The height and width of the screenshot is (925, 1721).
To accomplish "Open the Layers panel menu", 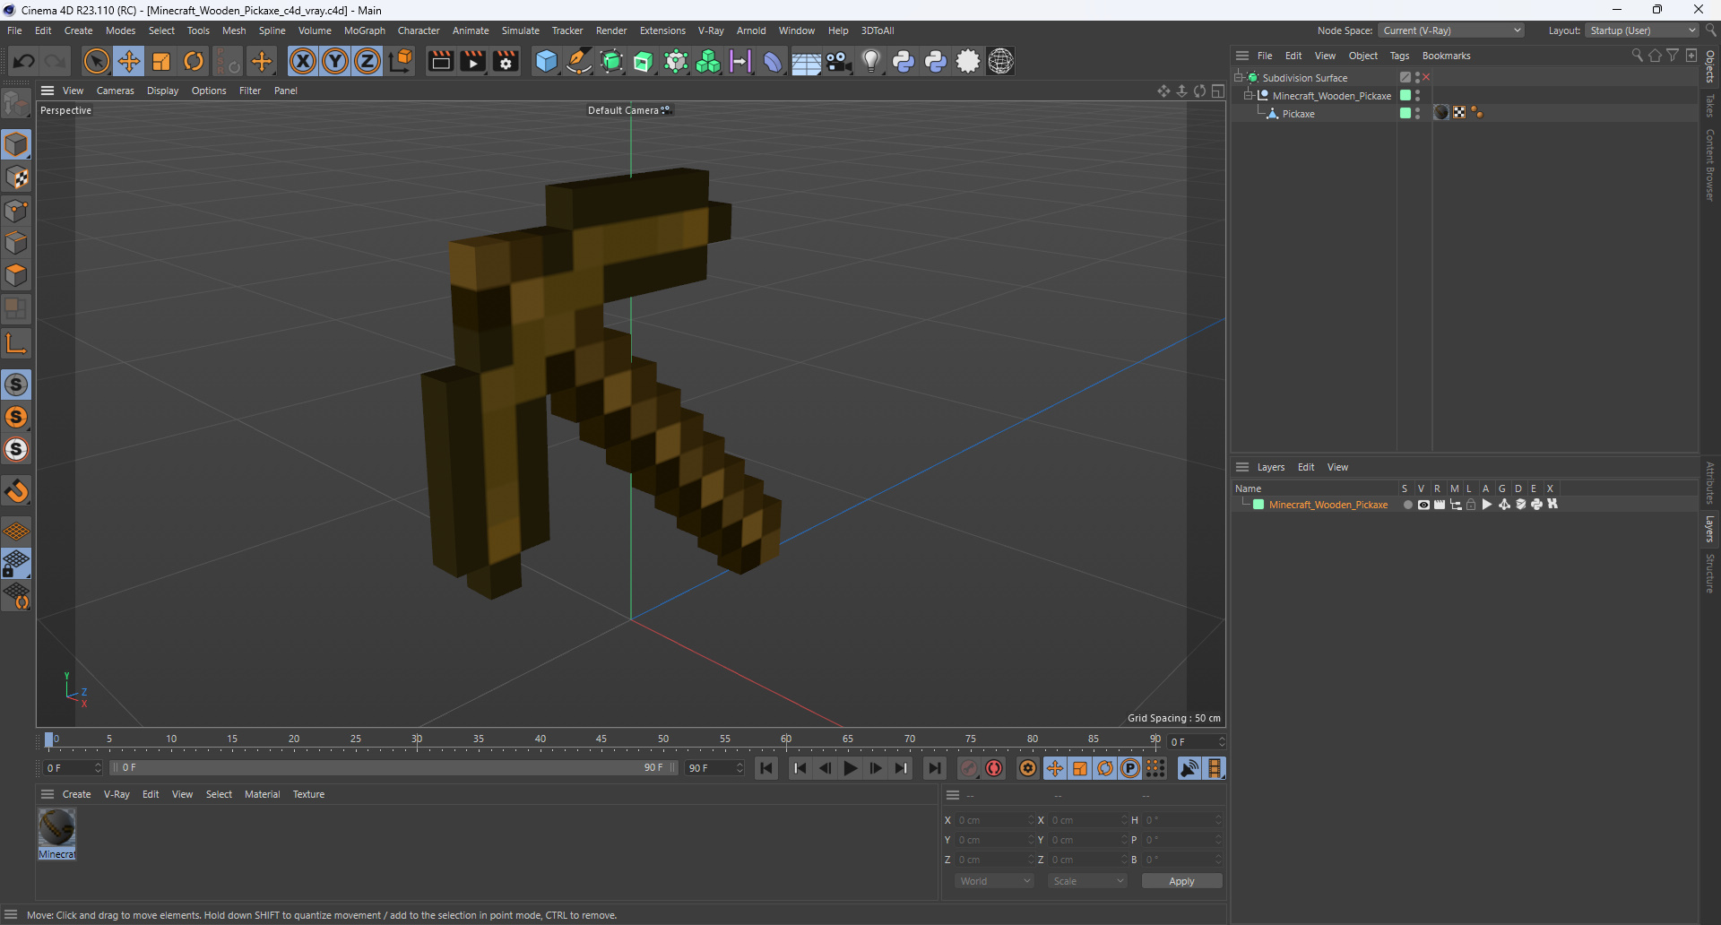I will tap(1270, 467).
